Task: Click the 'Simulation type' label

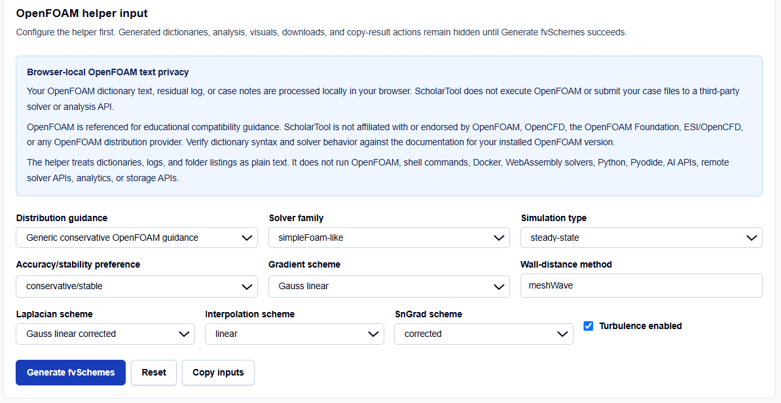Action: tap(554, 218)
